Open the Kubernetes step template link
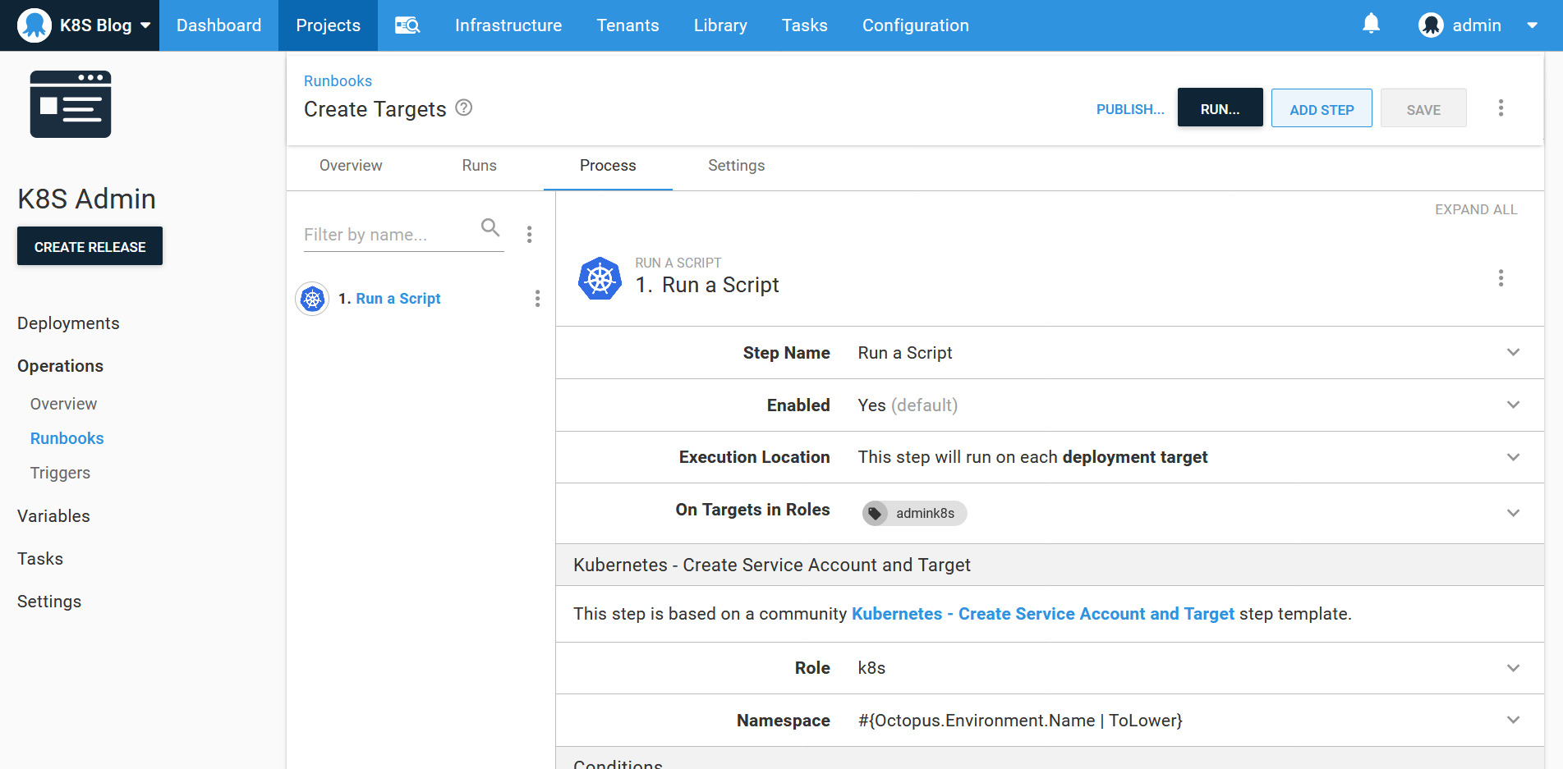1563x769 pixels. pos(1042,614)
